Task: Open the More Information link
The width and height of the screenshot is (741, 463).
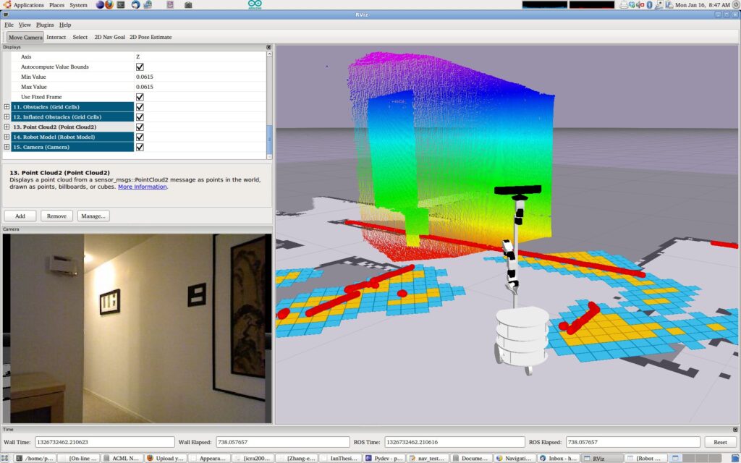Action: click(143, 187)
